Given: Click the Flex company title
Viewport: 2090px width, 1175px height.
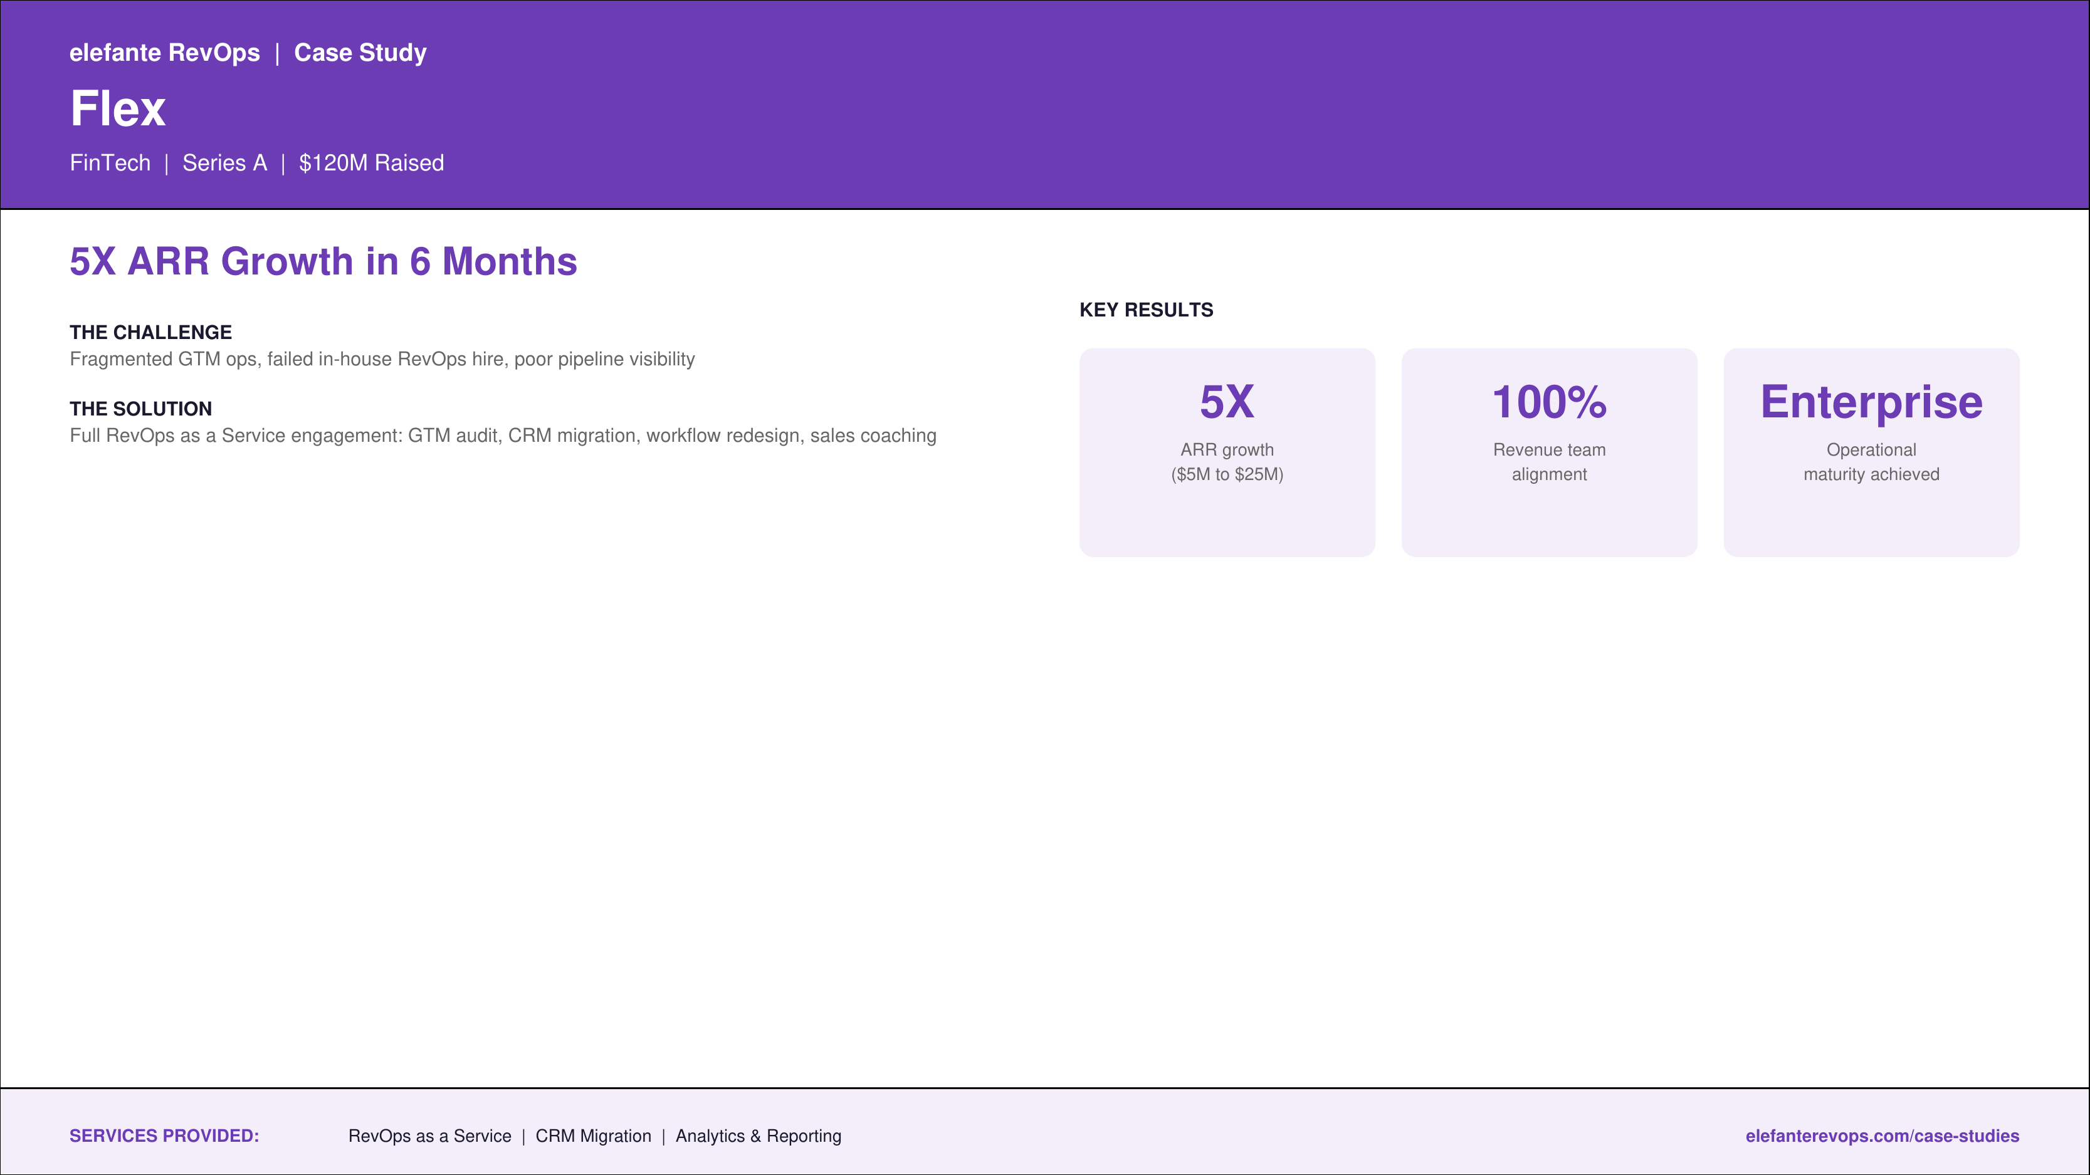Looking at the screenshot, I should pos(118,108).
